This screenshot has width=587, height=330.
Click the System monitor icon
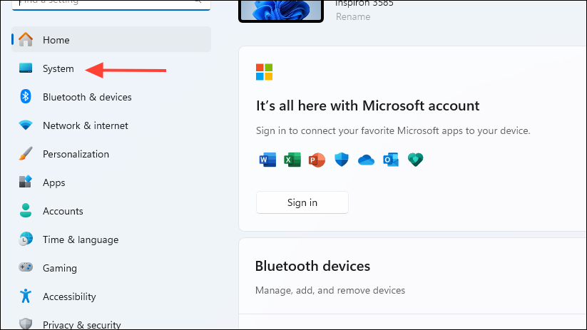pyautogui.click(x=26, y=68)
